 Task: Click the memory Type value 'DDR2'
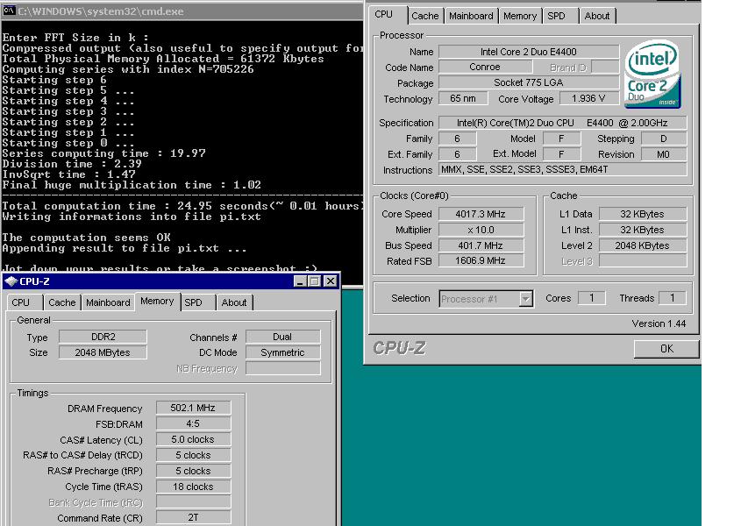(103, 337)
